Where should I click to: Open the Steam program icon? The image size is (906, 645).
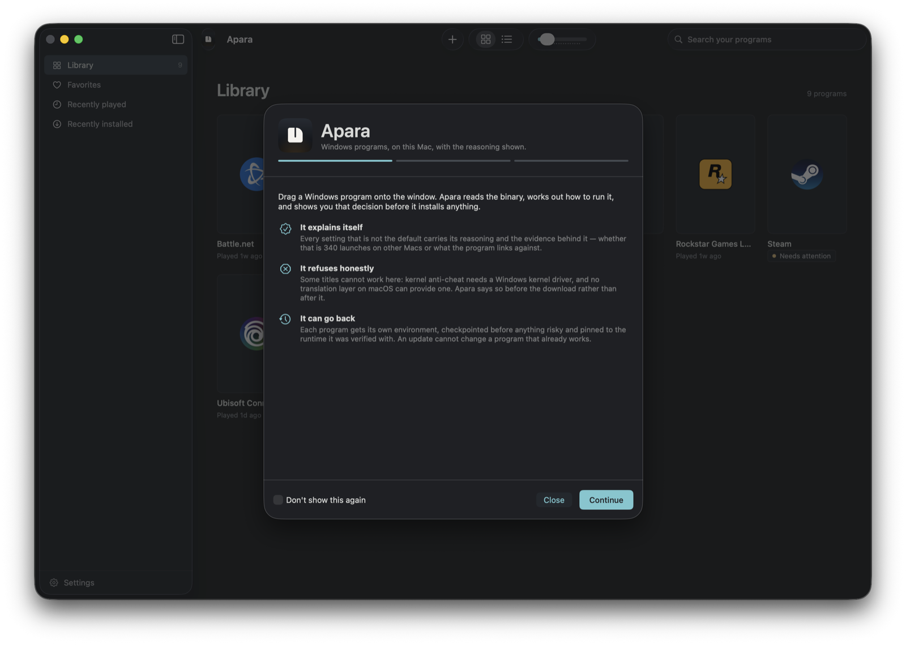806,174
